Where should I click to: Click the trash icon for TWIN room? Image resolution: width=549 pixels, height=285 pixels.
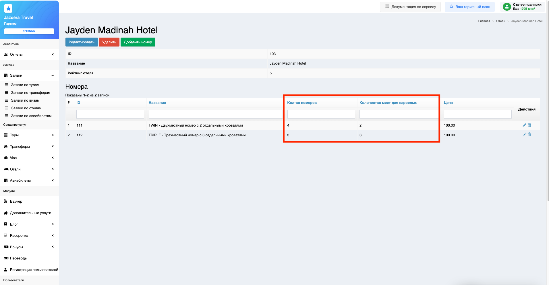tap(529, 125)
